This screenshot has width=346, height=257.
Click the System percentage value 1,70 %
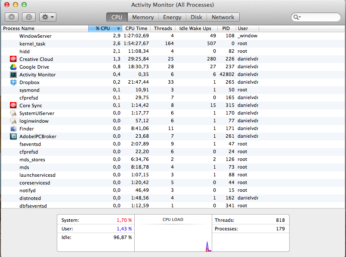click(124, 220)
